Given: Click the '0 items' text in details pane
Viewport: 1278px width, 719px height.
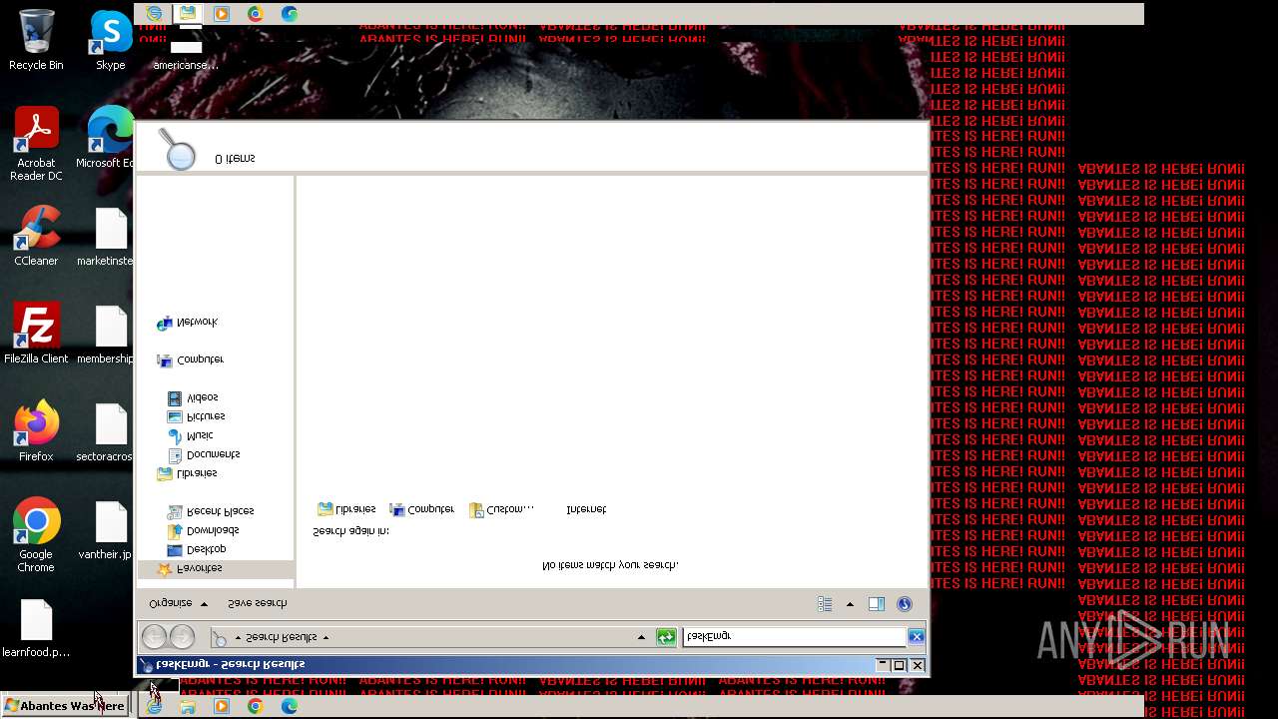Looking at the screenshot, I should tap(235, 159).
